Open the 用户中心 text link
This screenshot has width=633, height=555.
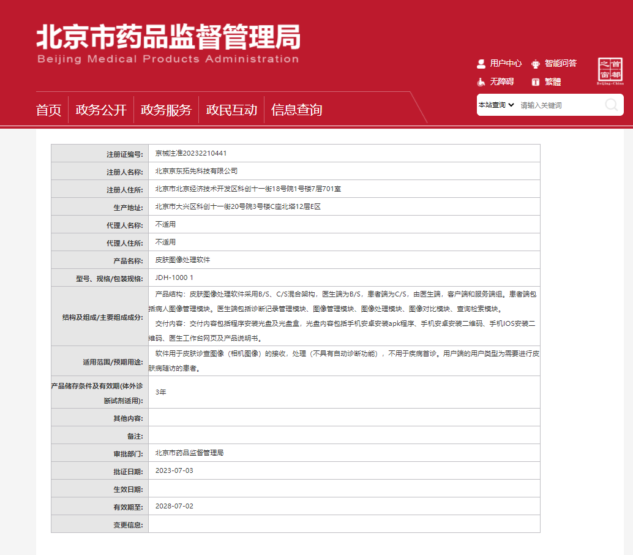[506, 64]
